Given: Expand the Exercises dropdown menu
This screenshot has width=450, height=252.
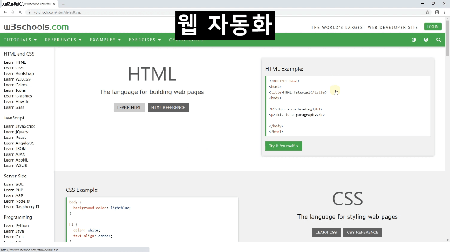Looking at the screenshot, I should pos(145,40).
